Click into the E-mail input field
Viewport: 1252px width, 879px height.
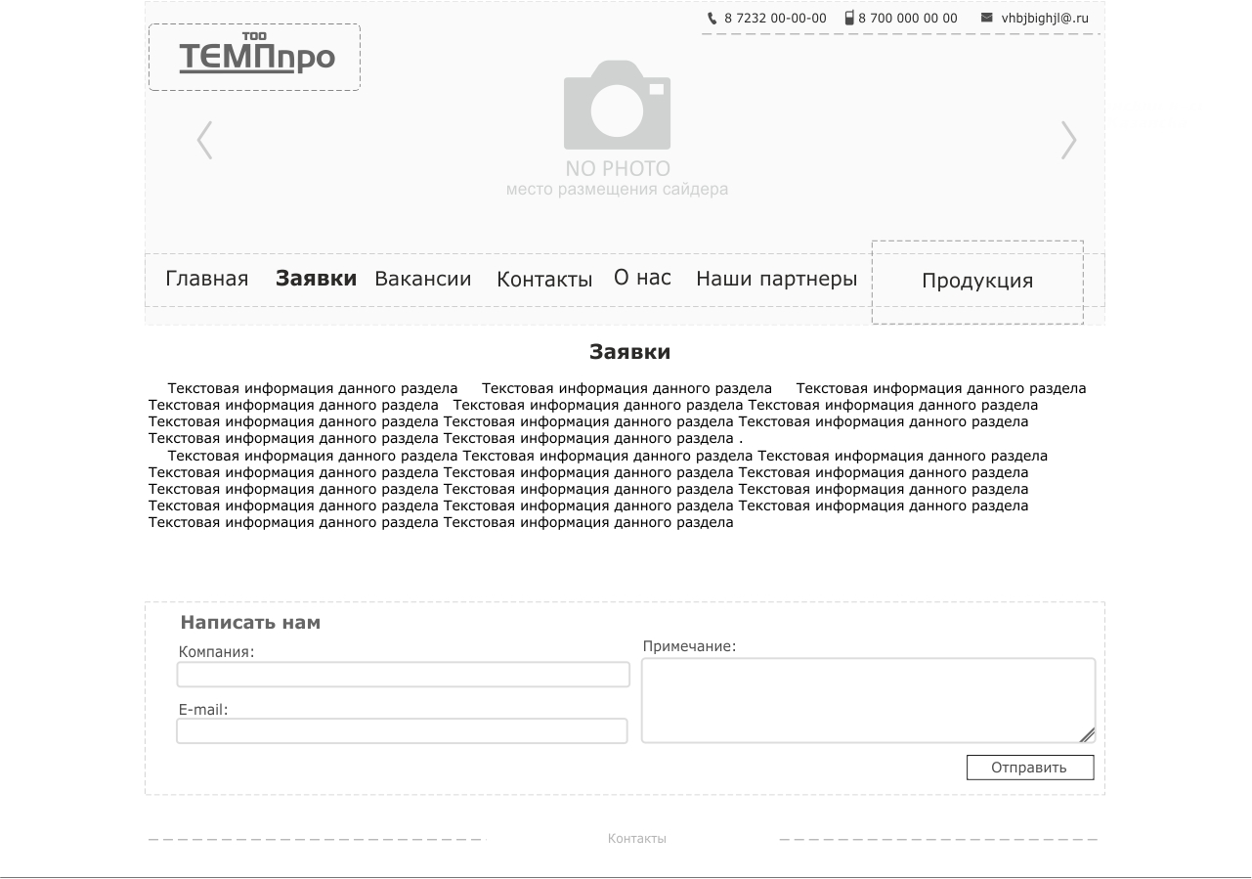tap(402, 731)
